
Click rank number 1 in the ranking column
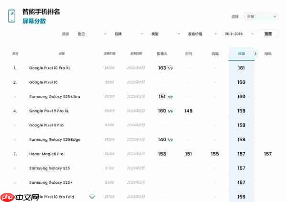coord(15,68)
